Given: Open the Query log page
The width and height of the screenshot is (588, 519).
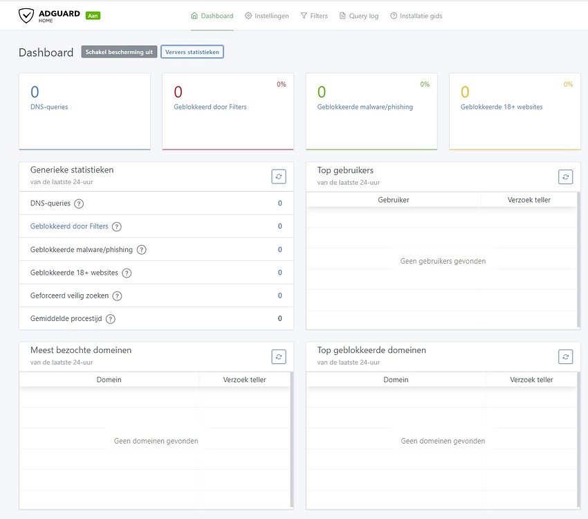Looking at the screenshot, I should pyautogui.click(x=359, y=15).
